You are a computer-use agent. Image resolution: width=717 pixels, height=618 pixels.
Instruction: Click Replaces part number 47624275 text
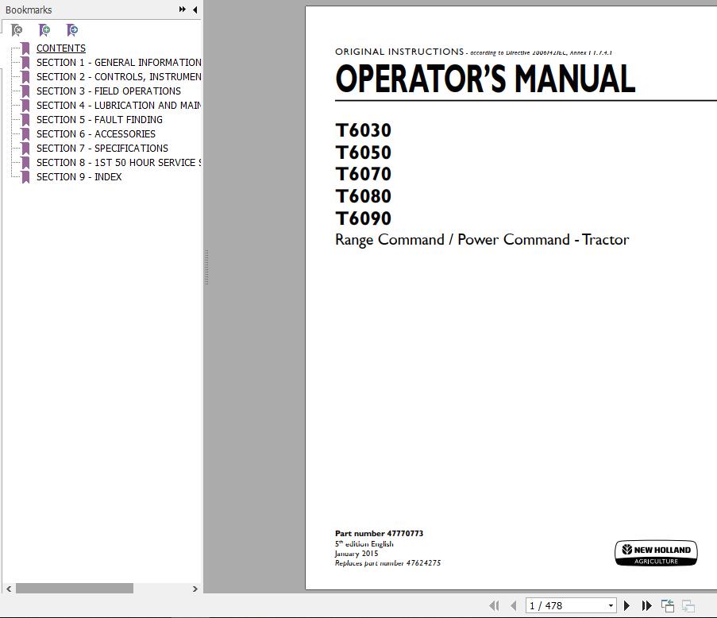pos(387,563)
